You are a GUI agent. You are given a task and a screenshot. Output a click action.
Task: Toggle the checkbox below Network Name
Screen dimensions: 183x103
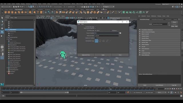(x=96, y=38)
